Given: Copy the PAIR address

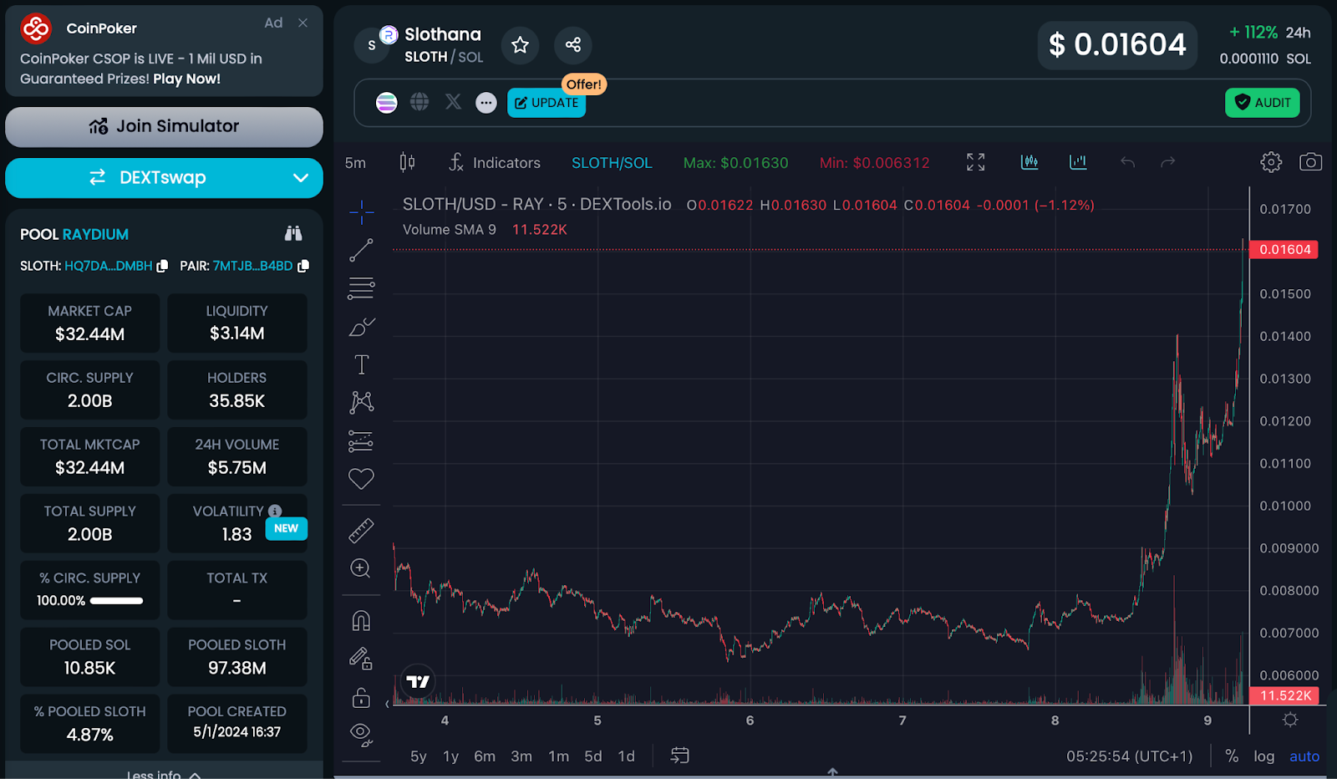Looking at the screenshot, I should (303, 266).
